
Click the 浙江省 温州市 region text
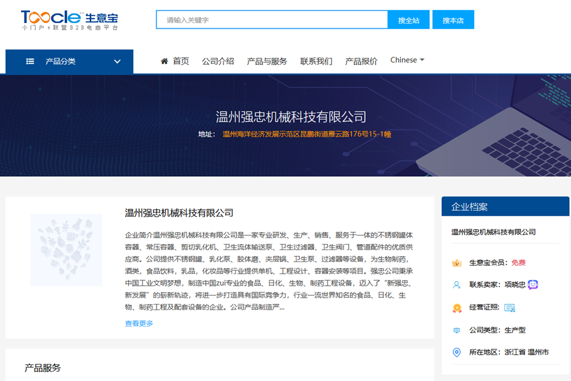[x=526, y=352]
